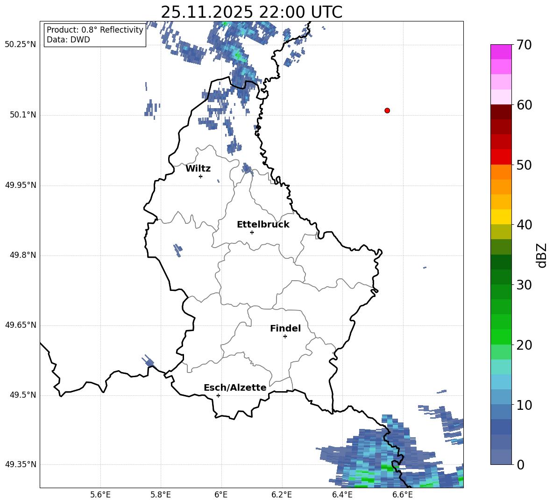Select the Ettelbruck city label

tap(263, 225)
